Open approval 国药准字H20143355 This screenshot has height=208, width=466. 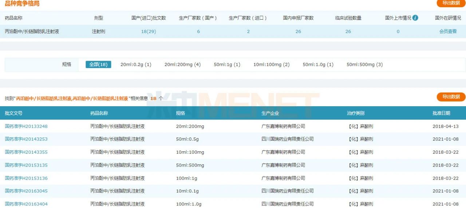click(x=26, y=152)
